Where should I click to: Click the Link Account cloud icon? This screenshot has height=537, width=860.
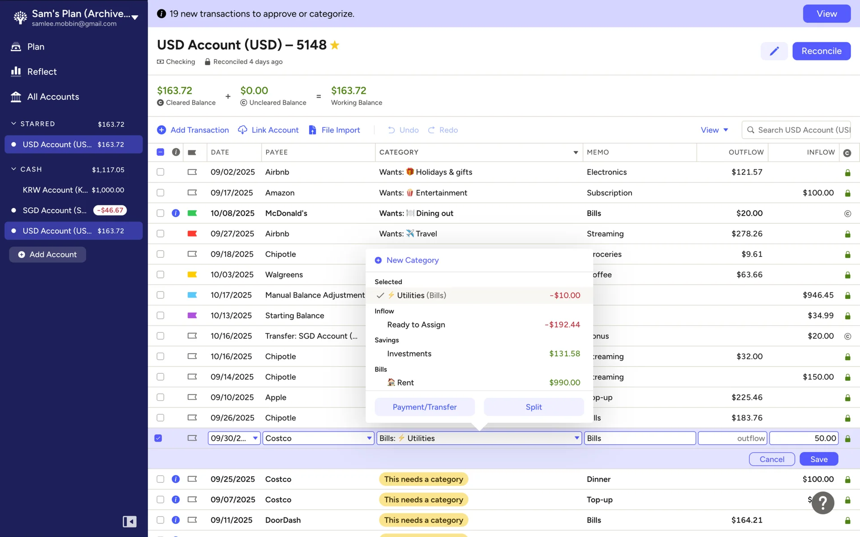pos(242,130)
